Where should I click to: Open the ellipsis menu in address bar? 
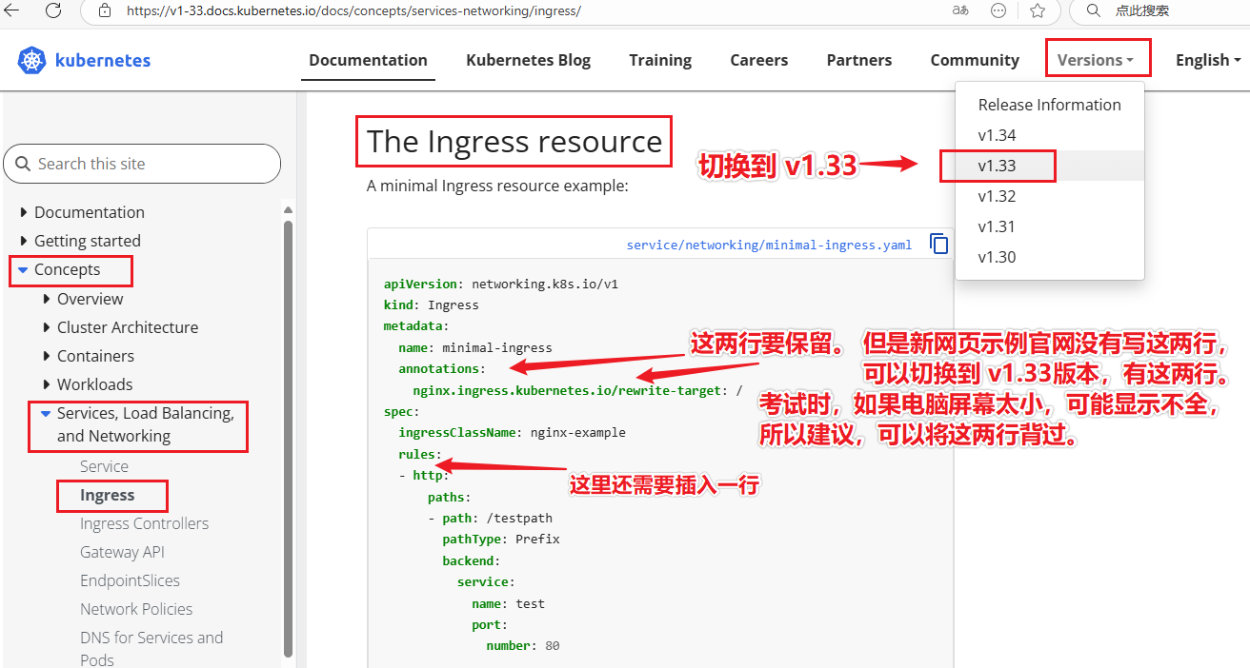coord(998,11)
